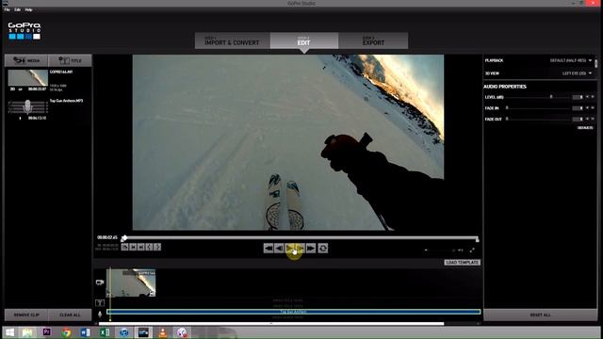Click Defaults button in Audio Properties
Viewport: 603px width, 339px height.
[585, 128]
